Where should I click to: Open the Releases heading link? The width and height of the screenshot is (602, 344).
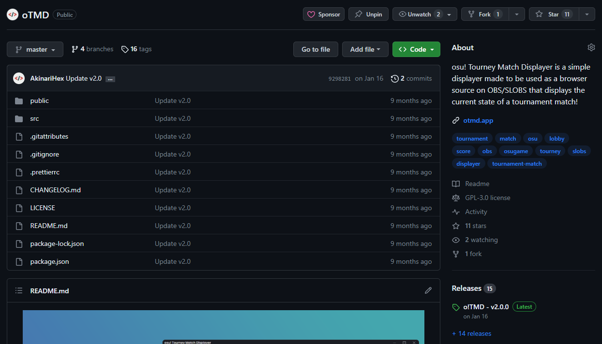(474, 288)
